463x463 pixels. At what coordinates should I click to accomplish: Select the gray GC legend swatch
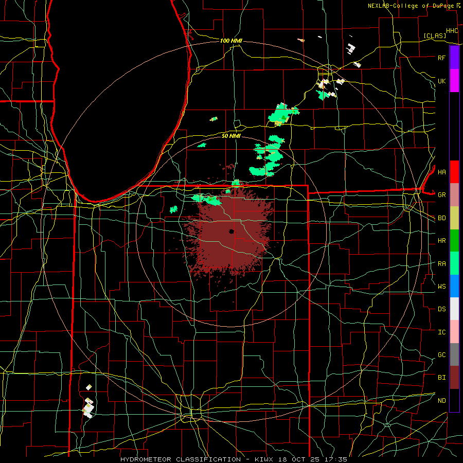[x=454, y=354]
